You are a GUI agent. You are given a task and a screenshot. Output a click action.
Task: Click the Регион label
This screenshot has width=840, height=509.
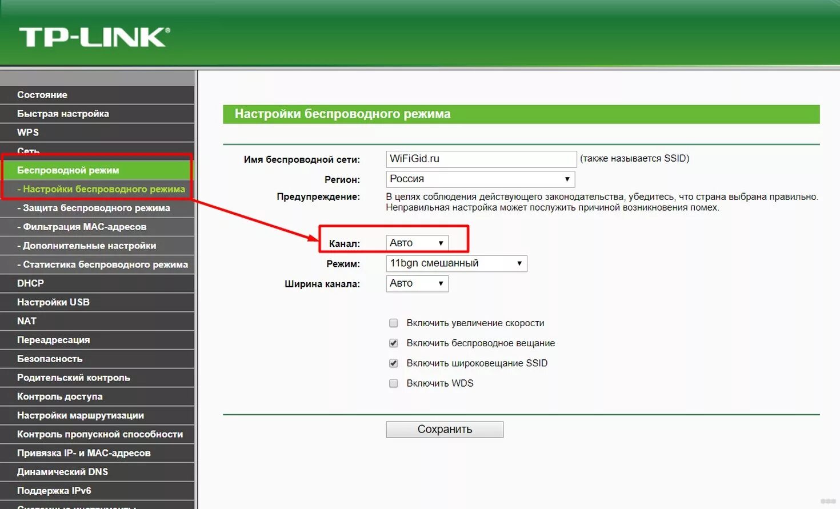tap(342, 179)
